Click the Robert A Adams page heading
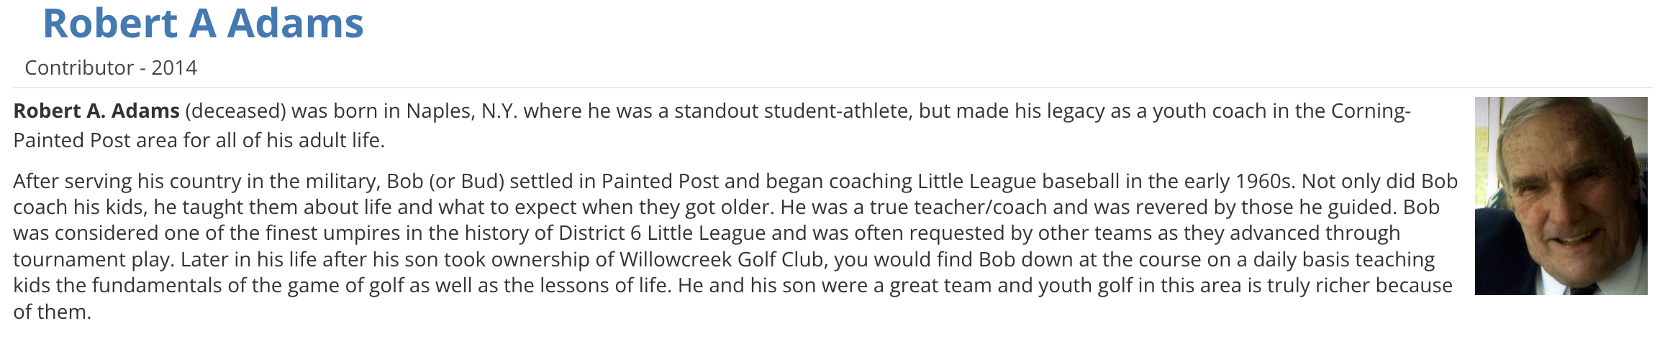This screenshot has height=349, width=1665. (203, 24)
